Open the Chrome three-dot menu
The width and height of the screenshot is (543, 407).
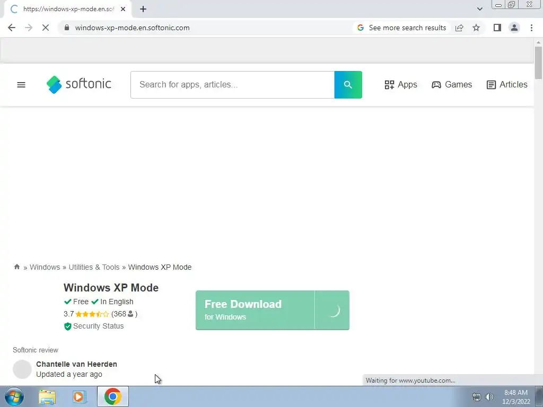531,28
